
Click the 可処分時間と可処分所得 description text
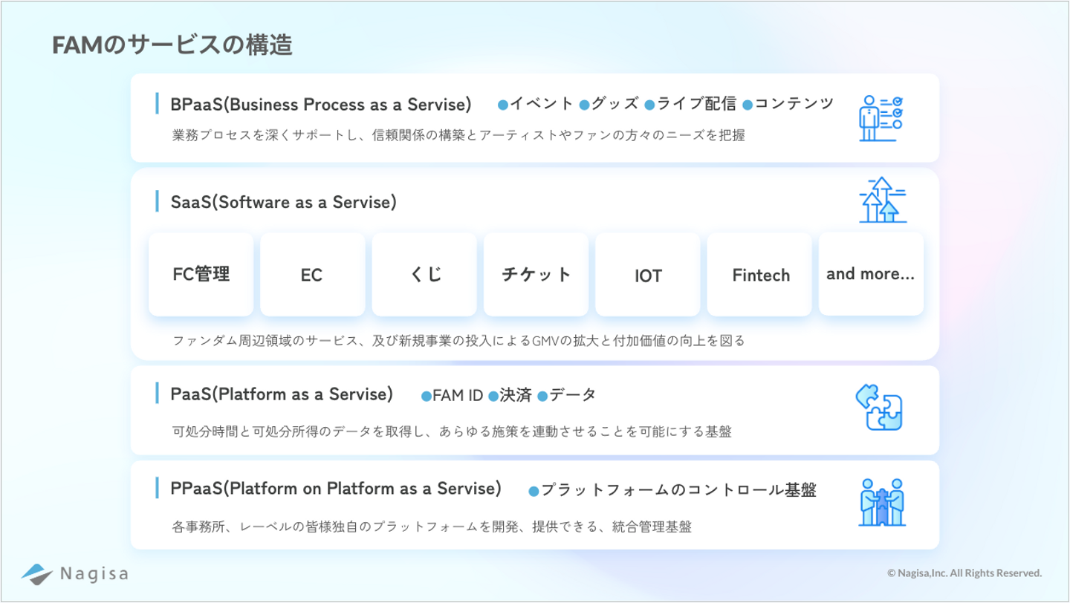click(x=452, y=431)
